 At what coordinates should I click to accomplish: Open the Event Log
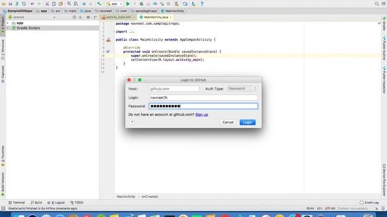point(369,203)
